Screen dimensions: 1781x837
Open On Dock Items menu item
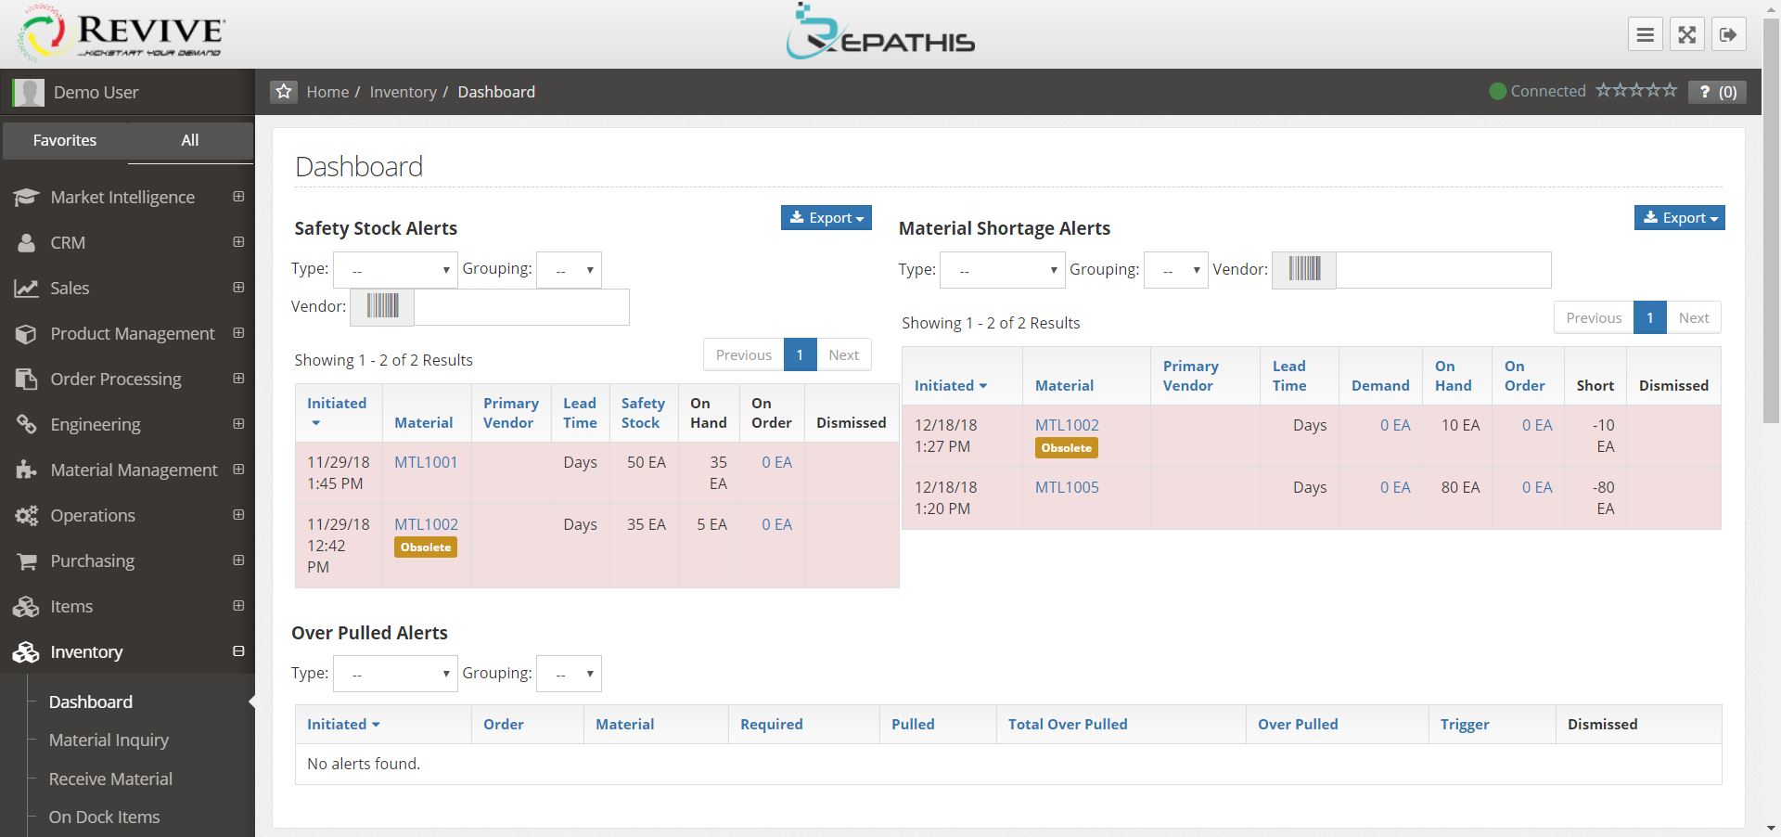(x=104, y=817)
